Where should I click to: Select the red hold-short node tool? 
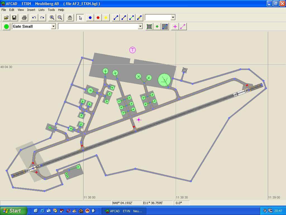(x=98, y=18)
